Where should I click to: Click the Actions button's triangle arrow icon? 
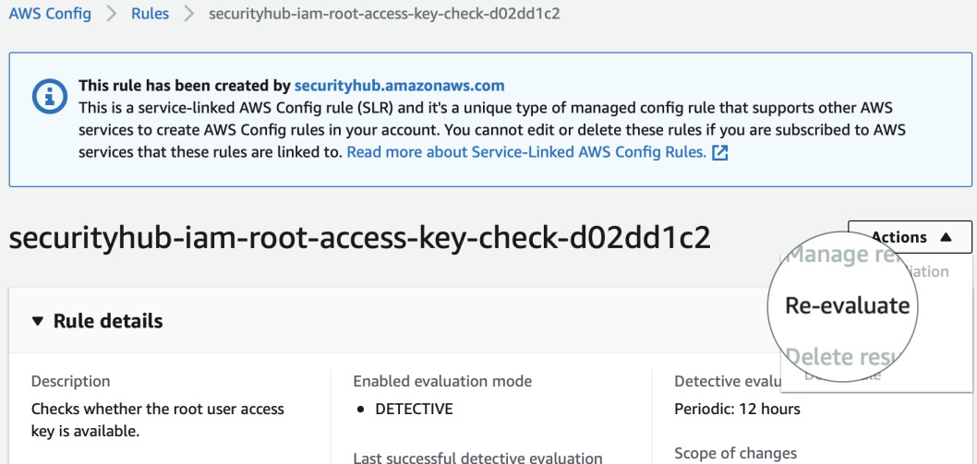946,237
